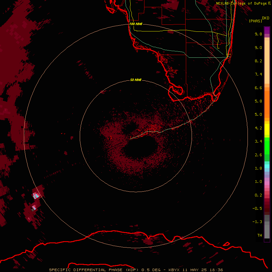Click the SPECIFIC DIFFERENTIAL PHASE (KDP) caption text
272x272 pixels.
click(94, 270)
